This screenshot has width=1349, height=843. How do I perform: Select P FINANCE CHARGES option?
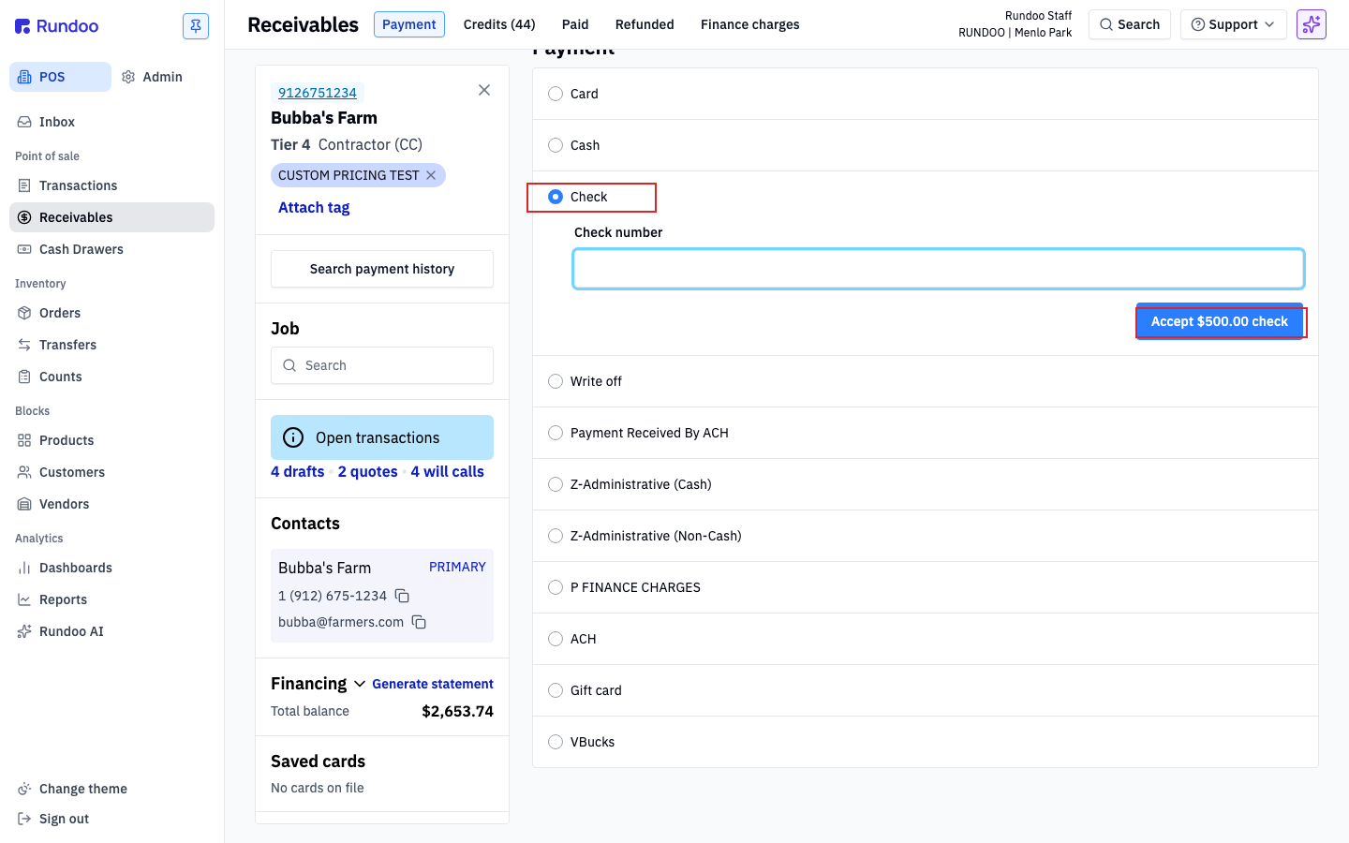[x=556, y=587]
